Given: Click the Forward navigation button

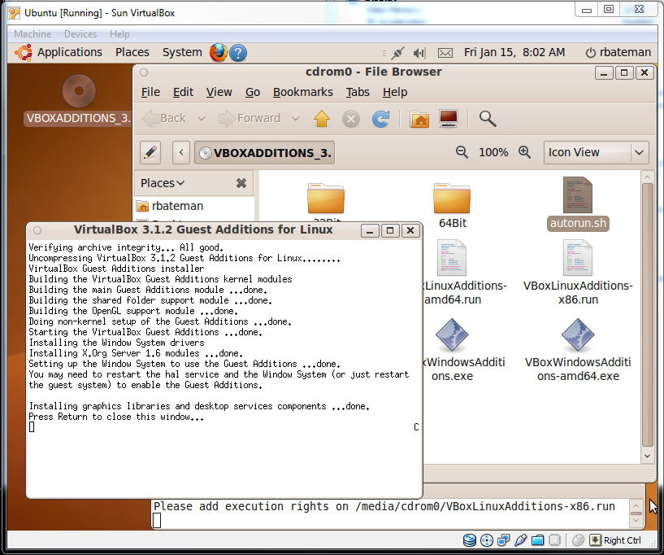Looking at the screenshot, I should (x=250, y=119).
